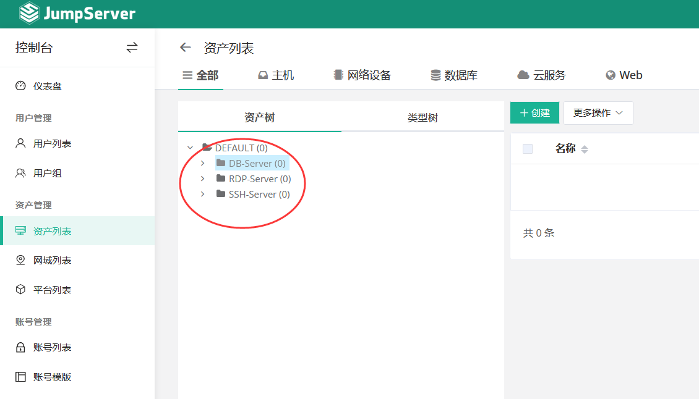699x399 pixels.
Task: Click the 共 0 条 total text
Action: pyautogui.click(x=539, y=233)
